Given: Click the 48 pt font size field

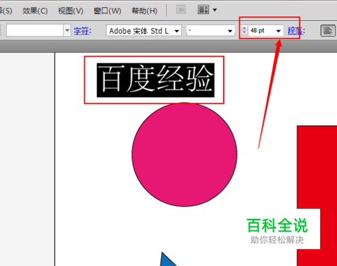Looking at the screenshot, I should (x=262, y=30).
